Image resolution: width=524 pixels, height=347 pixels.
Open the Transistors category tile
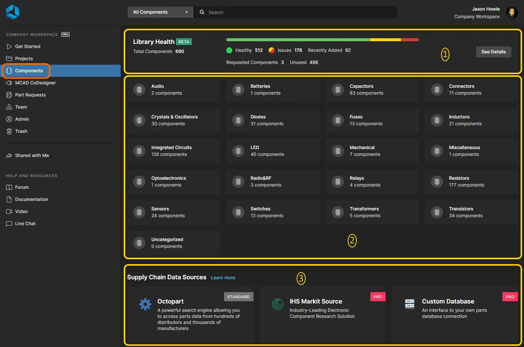471,212
